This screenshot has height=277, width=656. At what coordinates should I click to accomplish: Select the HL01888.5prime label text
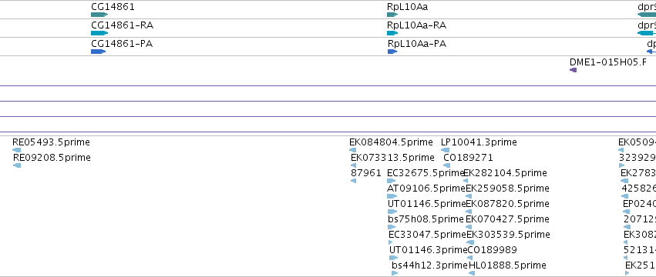507,265
